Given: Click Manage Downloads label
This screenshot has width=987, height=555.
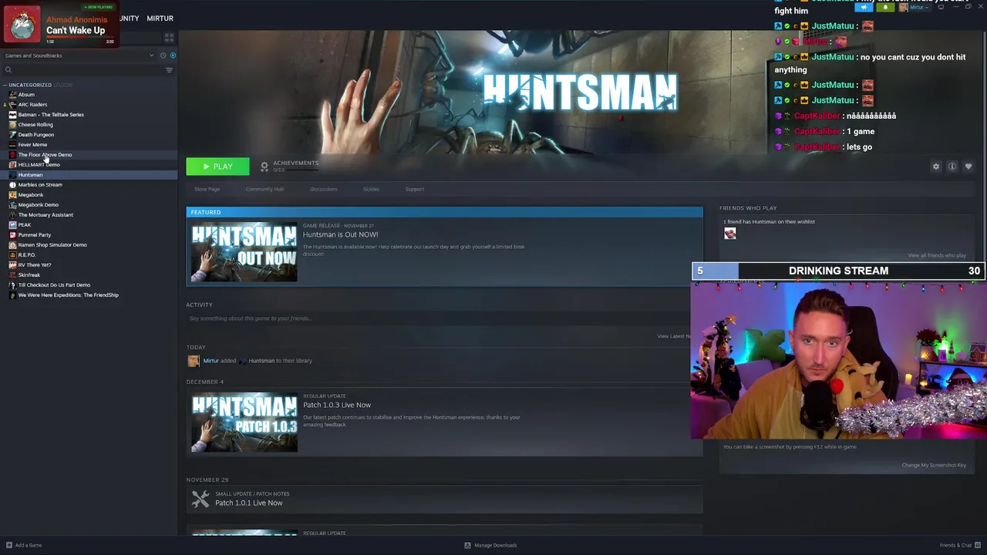Looking at the screenshot, I should [x=496, y=545].
